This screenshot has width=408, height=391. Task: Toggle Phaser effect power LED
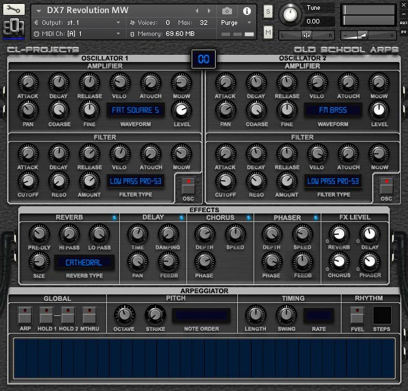(315, 217)
